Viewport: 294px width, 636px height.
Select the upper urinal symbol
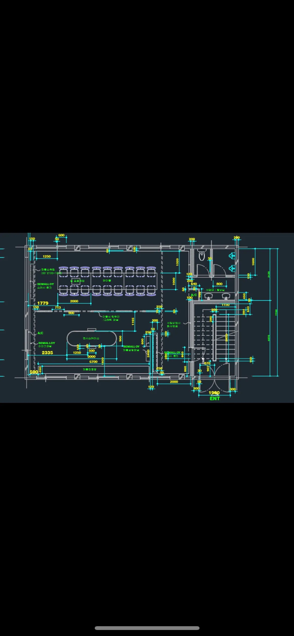pyautogui.click(x=232, y=256)
